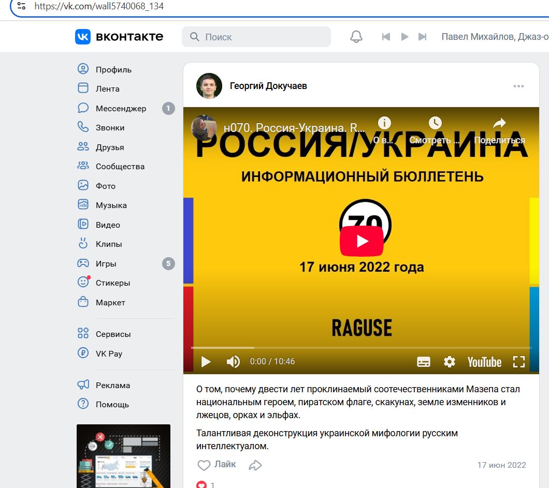The image size is (549, 488).
Task: Click the VK Pay ruble icon
Action: click(83, 352)
